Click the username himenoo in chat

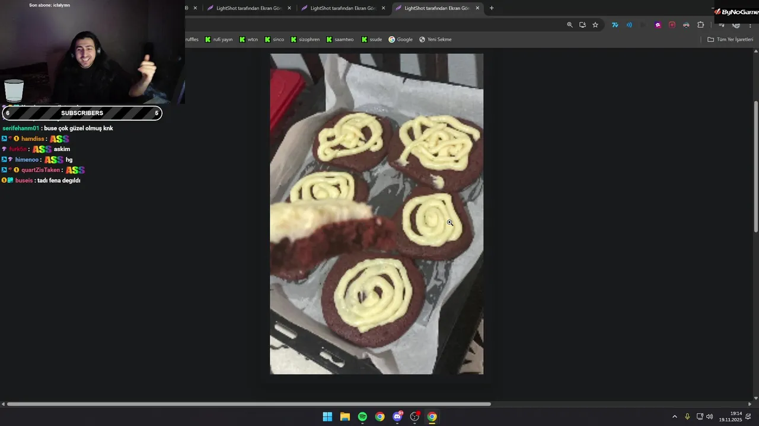tap(27, 160)
